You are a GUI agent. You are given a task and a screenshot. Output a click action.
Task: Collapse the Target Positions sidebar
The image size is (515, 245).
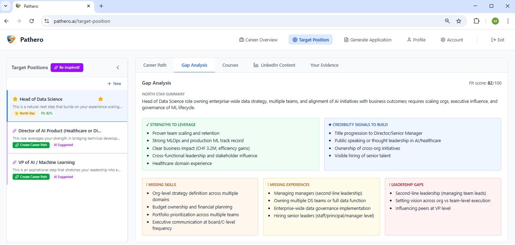(118, 67)
